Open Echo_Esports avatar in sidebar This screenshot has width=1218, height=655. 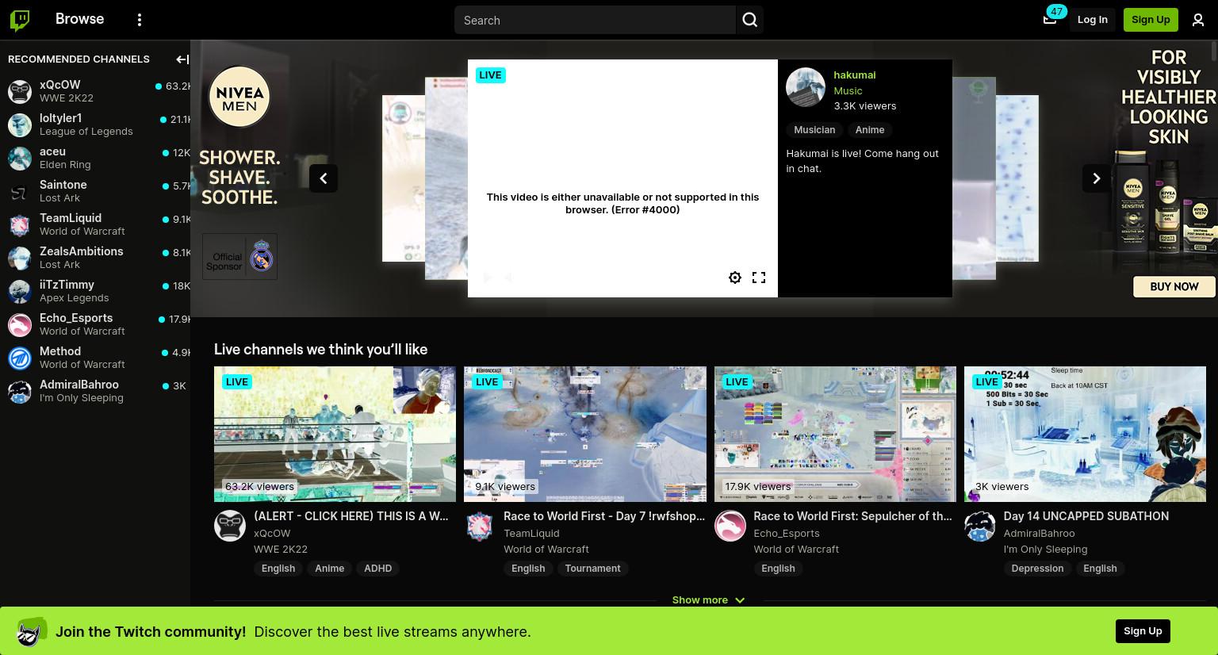point(20,324)
